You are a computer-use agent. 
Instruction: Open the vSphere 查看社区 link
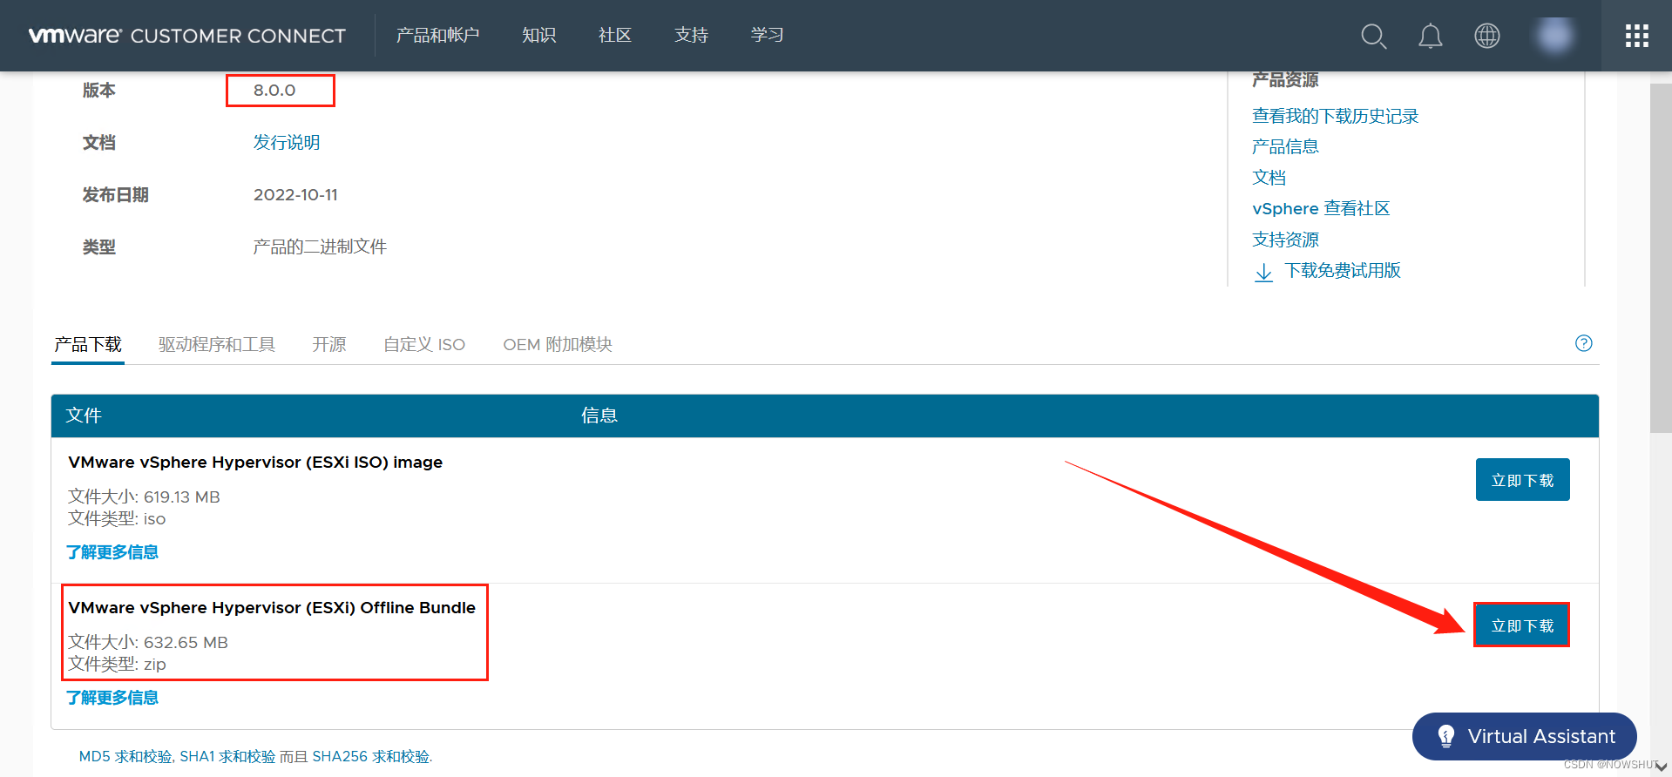click(1321, 208)
